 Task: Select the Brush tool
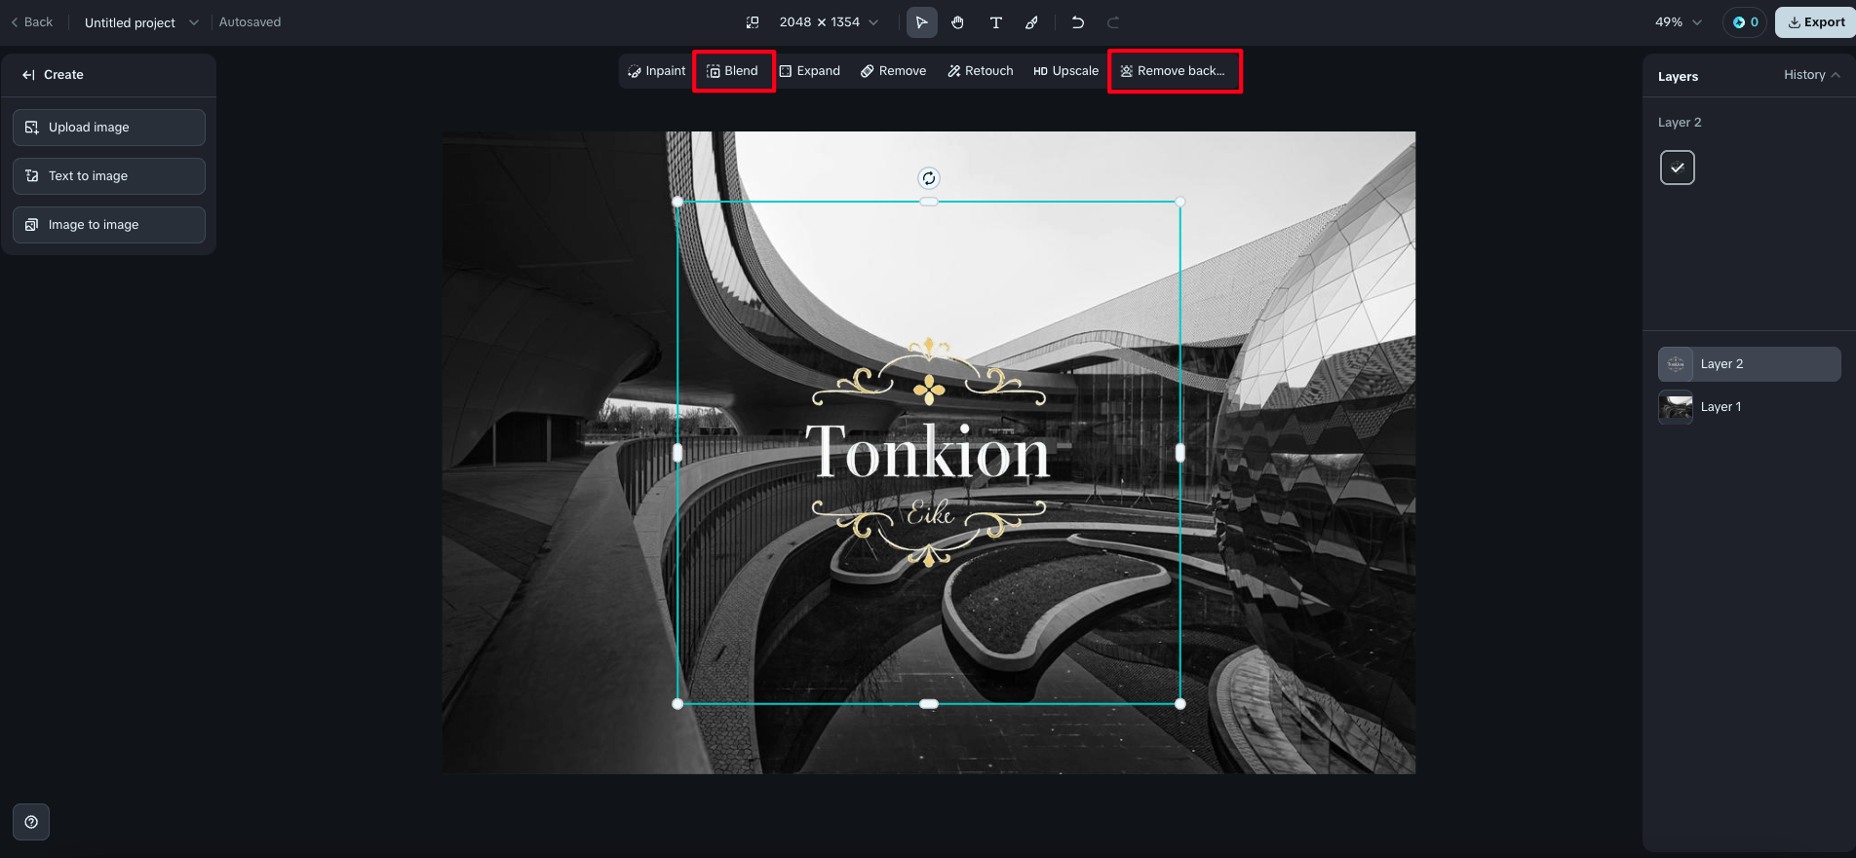click(1031, 22)
